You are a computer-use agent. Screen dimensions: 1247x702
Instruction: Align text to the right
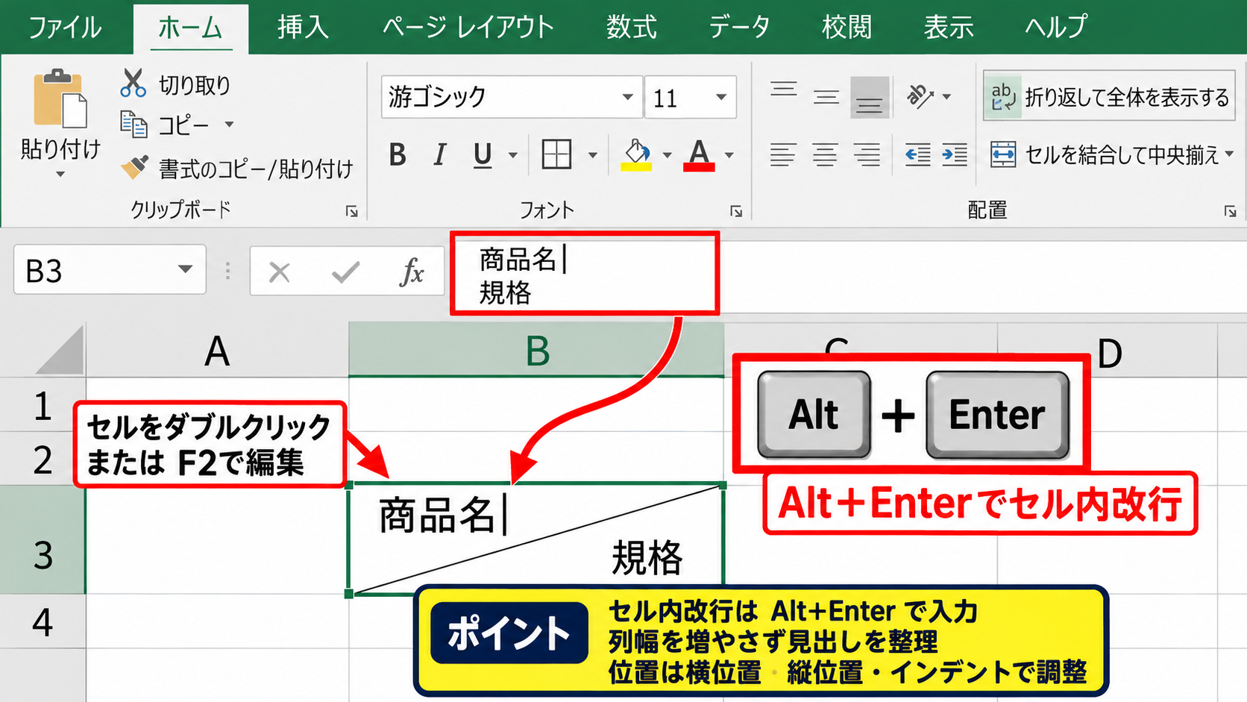point(867,155)
